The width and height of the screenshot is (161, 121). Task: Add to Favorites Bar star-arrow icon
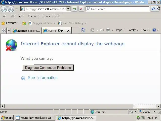click(24, 23)
